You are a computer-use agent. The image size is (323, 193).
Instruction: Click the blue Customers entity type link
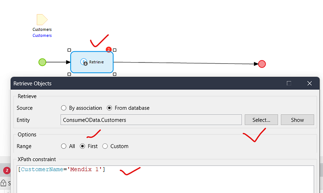pyautogui.click(x=42, y=36)
